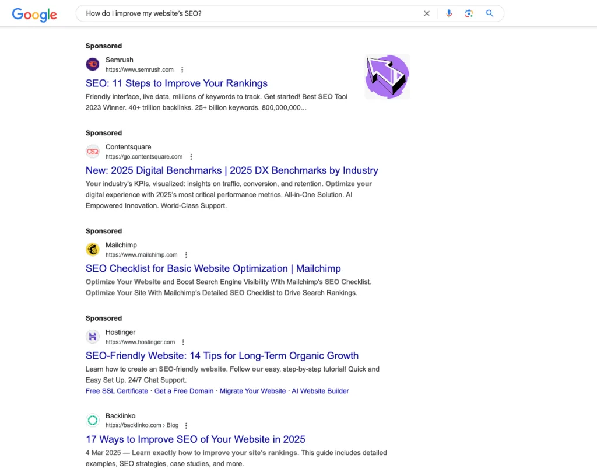Click the Semrush favicon

[x=93, y=64]
